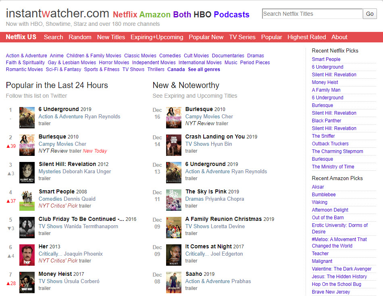Image resolution: width=383 pixels, height=296 pixels.
Task: Open A Family Reunion Christmas poster thumbnail
Action: (x=174, y=227)
